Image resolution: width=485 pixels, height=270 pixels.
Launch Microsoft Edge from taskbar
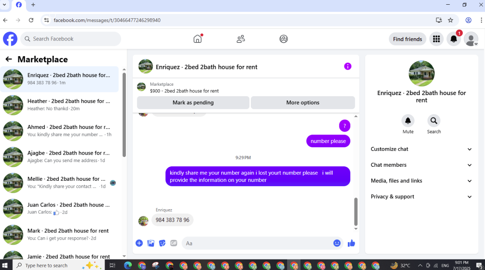click(128, 265)
